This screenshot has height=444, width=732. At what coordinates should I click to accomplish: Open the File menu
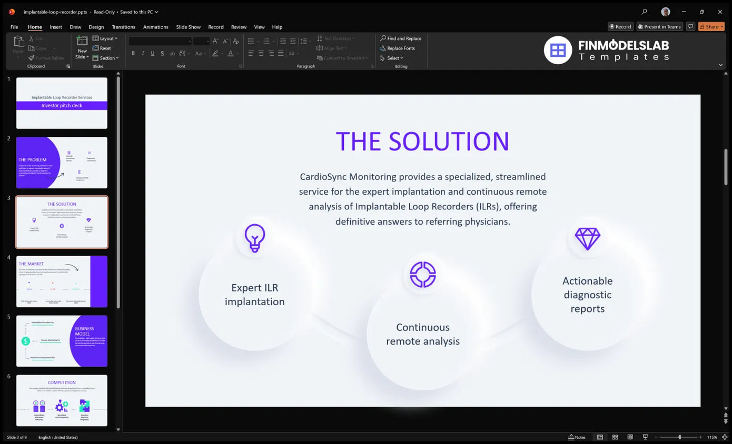coord(14,27)
